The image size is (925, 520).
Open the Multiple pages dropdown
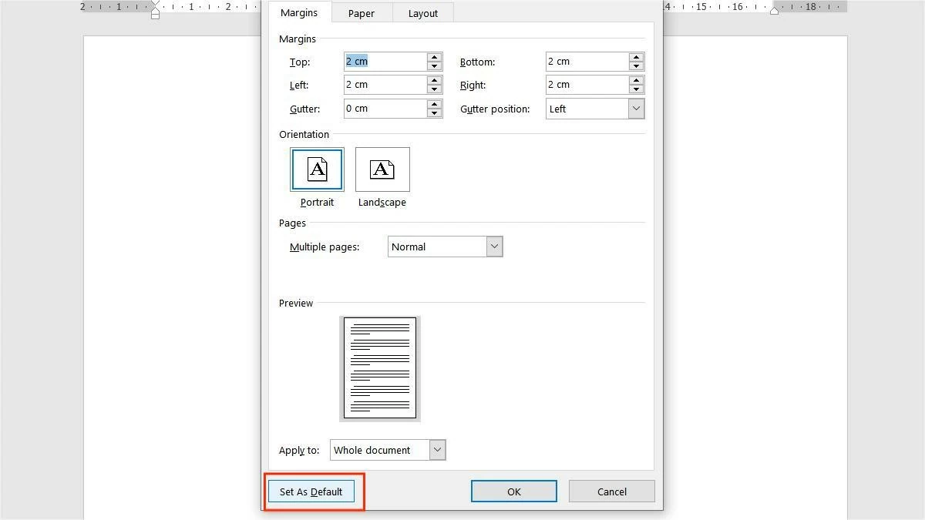click(494, 246)
